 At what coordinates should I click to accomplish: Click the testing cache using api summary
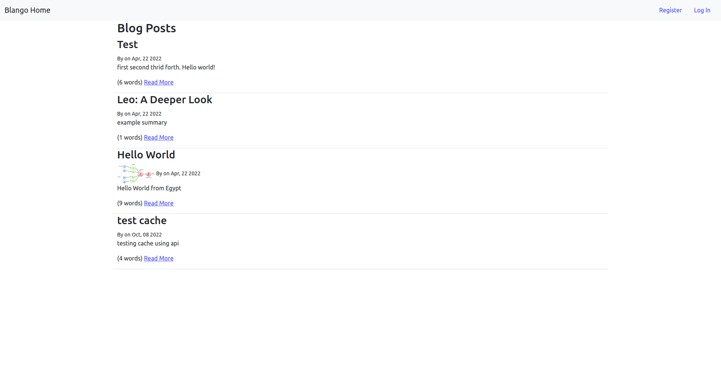tap(148, 243)
